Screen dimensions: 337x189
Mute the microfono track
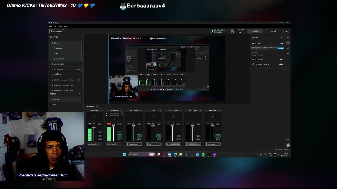120,139
